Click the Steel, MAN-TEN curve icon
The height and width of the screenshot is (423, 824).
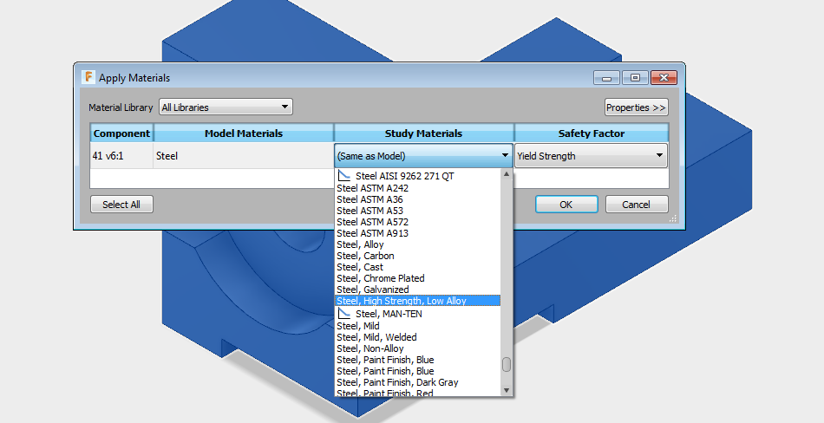[343, 313]
